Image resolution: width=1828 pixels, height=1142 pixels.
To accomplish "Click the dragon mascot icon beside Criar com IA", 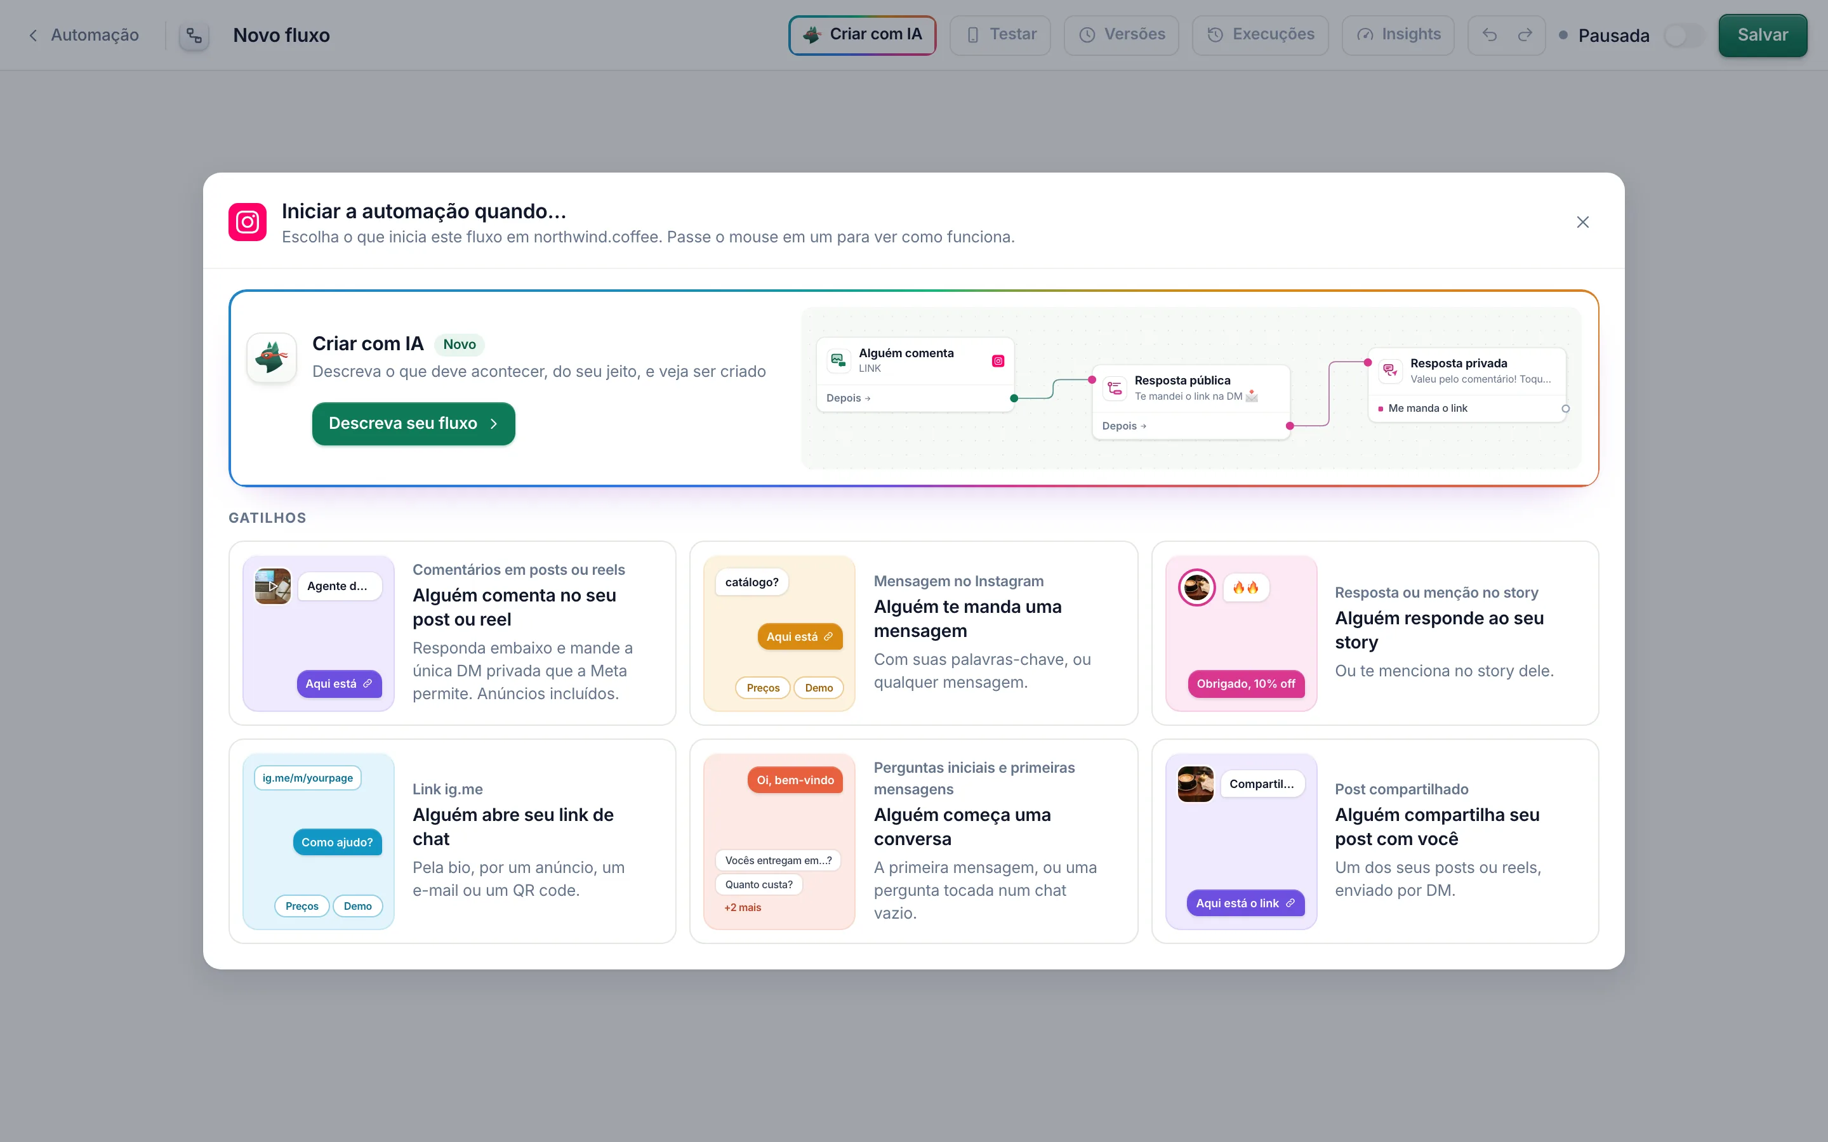I will (272, 357).
